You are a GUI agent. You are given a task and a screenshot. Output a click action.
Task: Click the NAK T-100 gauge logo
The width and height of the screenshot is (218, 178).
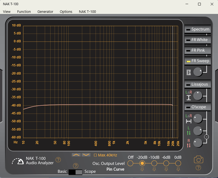pyautogui.click(x=18, y=161)
